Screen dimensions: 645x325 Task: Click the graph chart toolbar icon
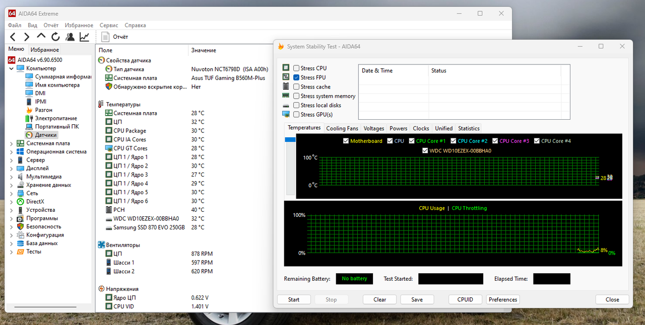point(84,37)
